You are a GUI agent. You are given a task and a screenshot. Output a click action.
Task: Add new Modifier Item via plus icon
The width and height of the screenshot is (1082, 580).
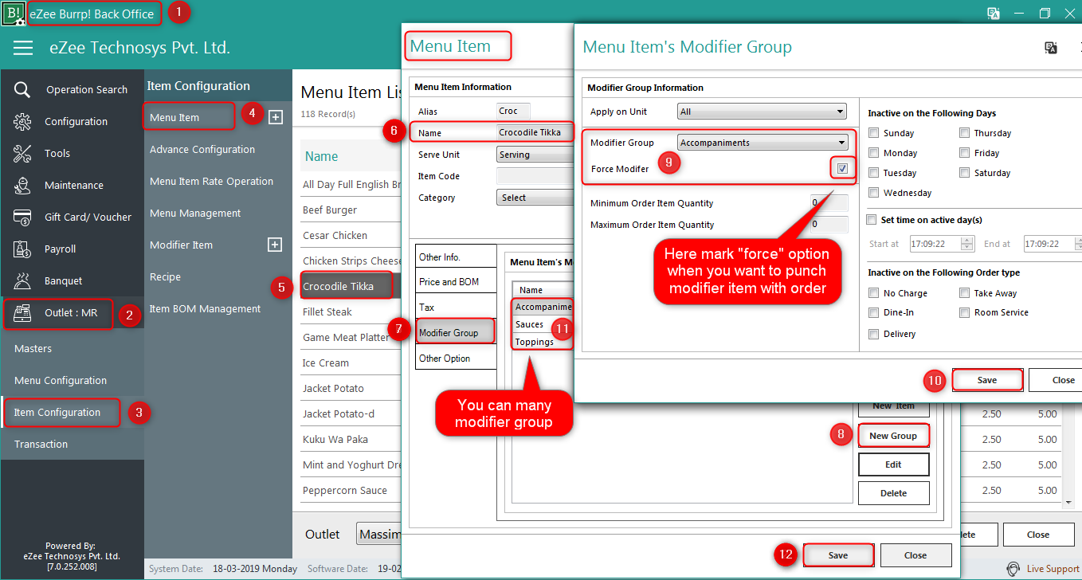tap(275, 245)
